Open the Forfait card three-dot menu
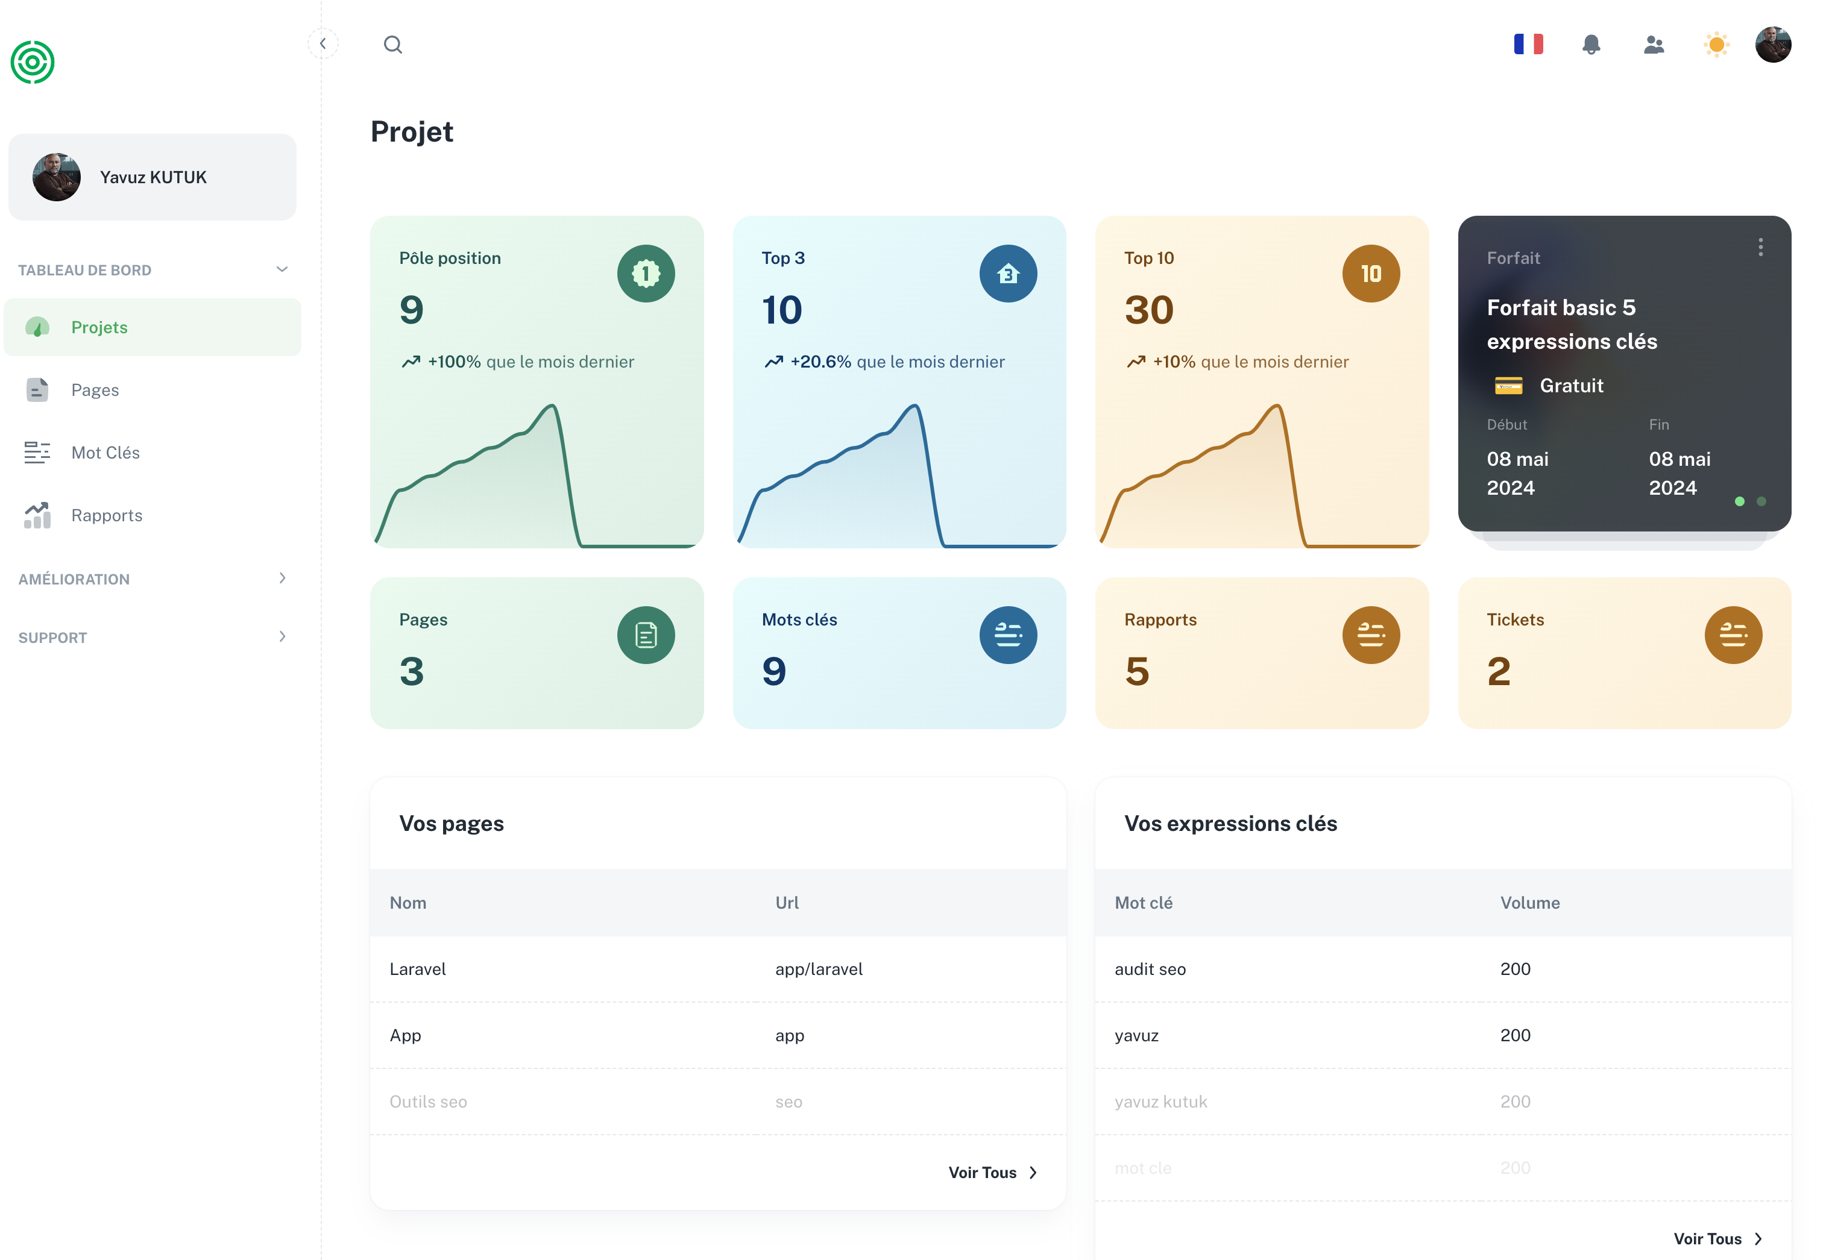The image size is (1829, 1260). (x=1760, y=247)
